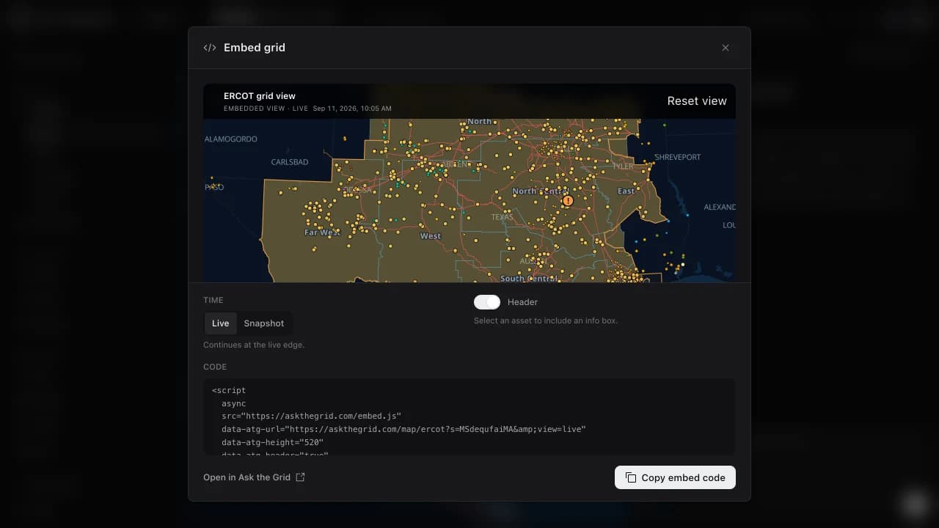Click the Copy embed code button

675,477
